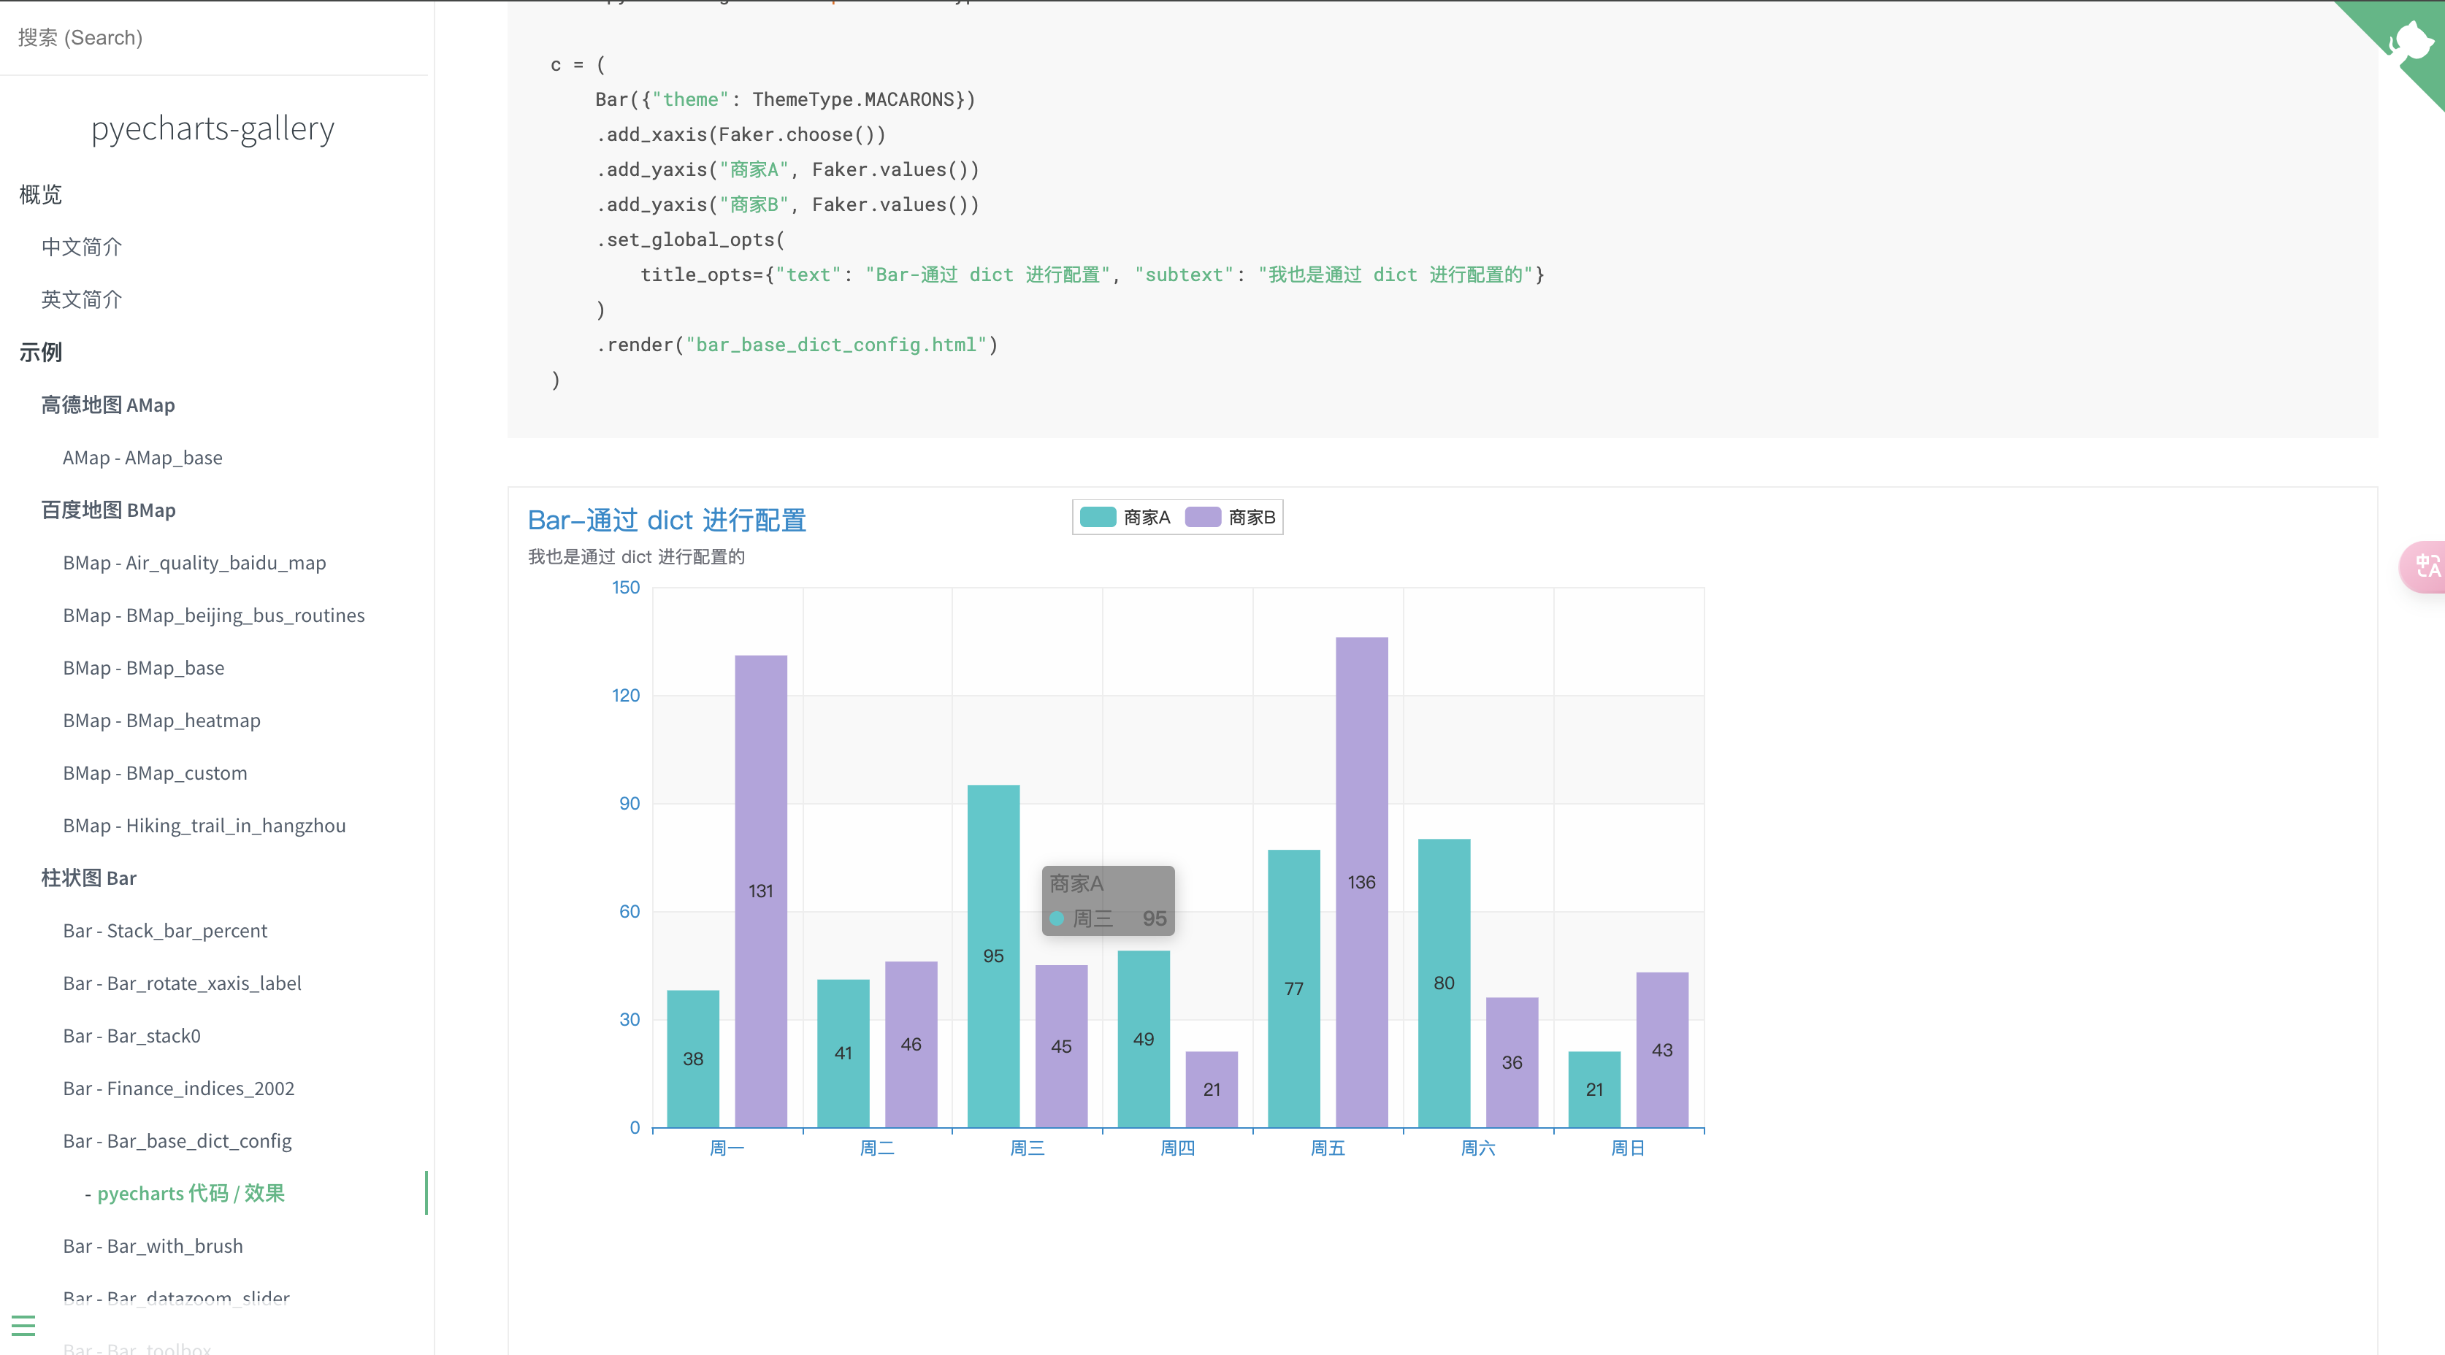
Task: Open the 英文简介 page
Action: [82, 300]
